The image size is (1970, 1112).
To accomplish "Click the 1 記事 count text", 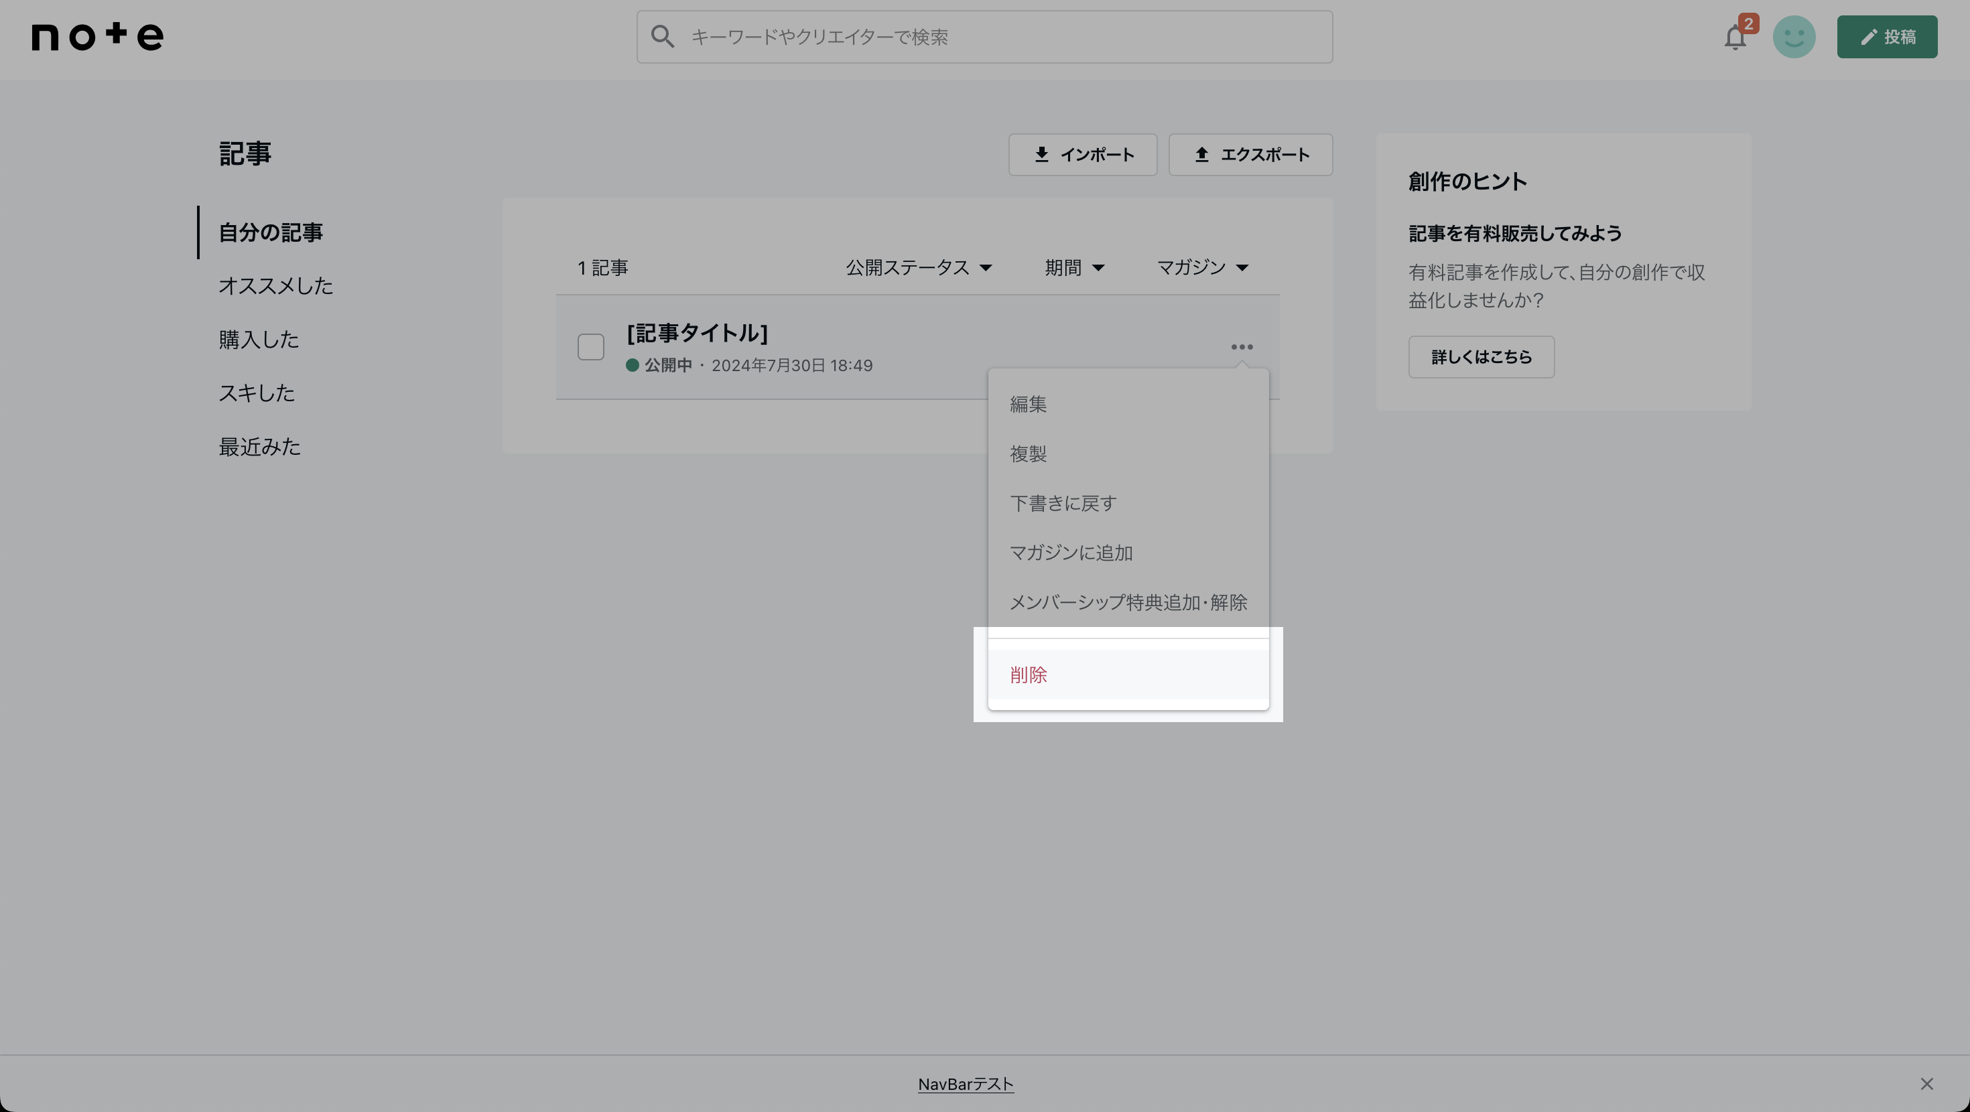I will click(602, 268).
